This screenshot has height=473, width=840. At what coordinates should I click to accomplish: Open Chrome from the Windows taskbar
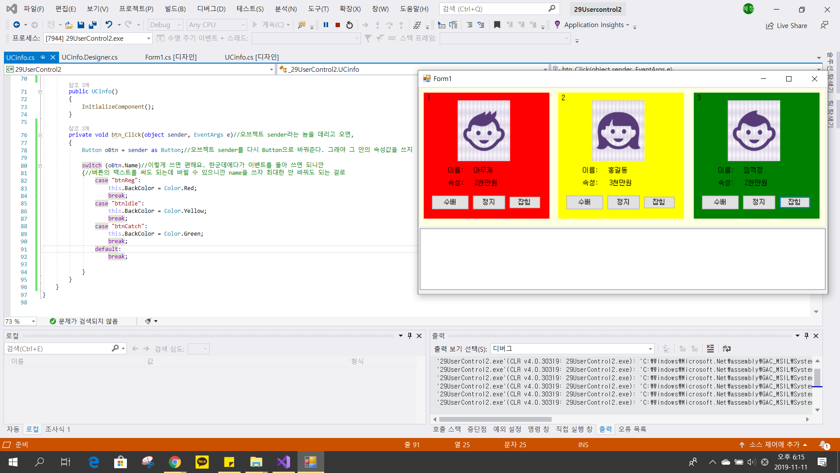(x=175, y=462)
